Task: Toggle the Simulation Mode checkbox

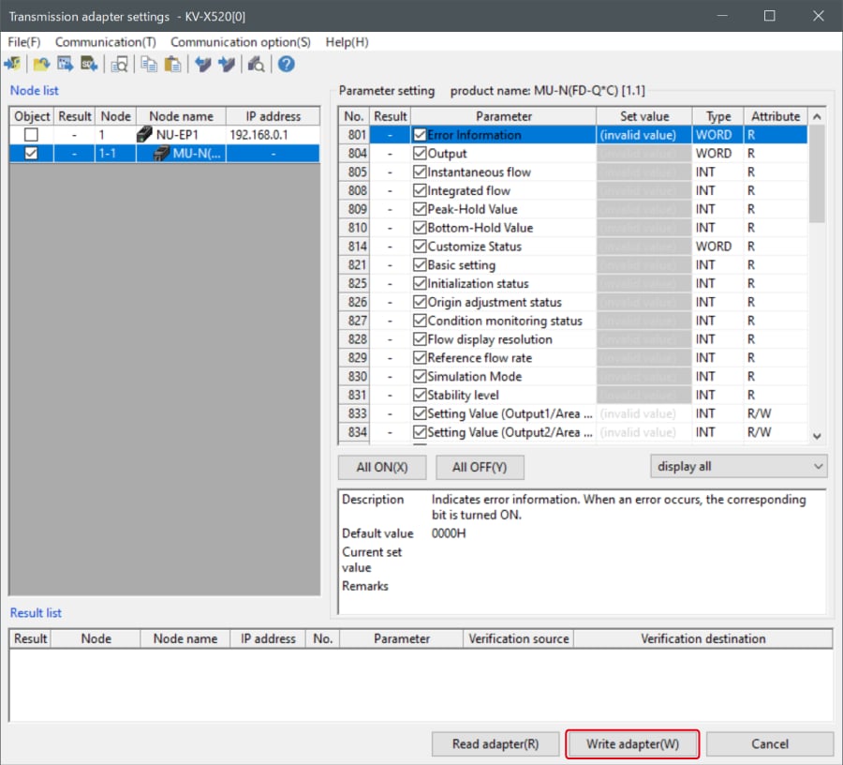Action: pyautogui.click(x=420, y=376)
